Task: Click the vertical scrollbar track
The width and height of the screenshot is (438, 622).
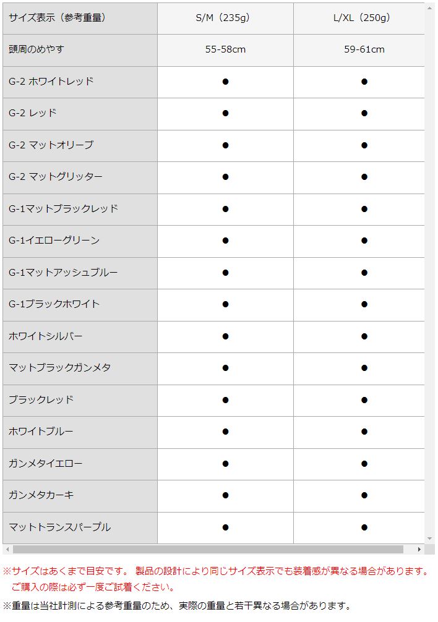Action: tap(430, 273)
